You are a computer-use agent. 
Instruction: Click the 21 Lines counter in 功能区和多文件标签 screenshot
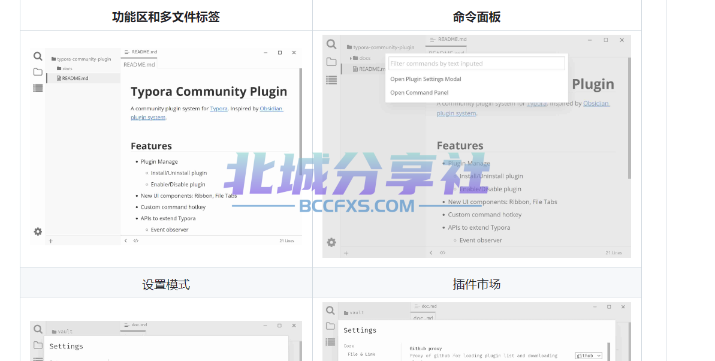tap(287, 241)
